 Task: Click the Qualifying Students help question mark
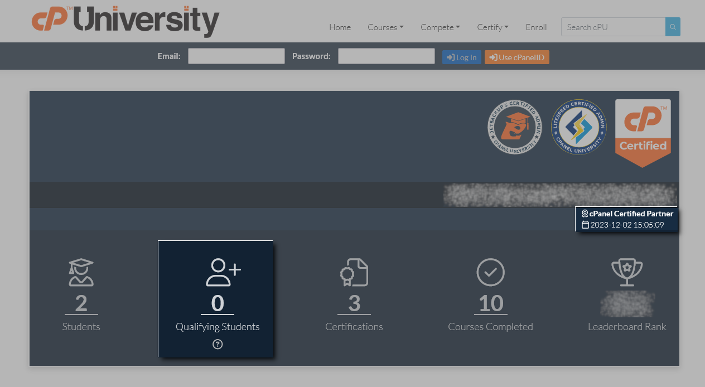pos(218,344)
